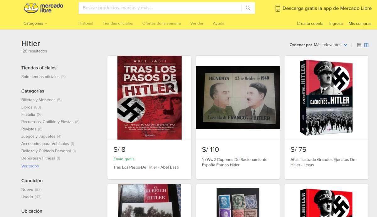The image size is (377, 217).
Task: Click the S/ 75 price
Action: 298,150
